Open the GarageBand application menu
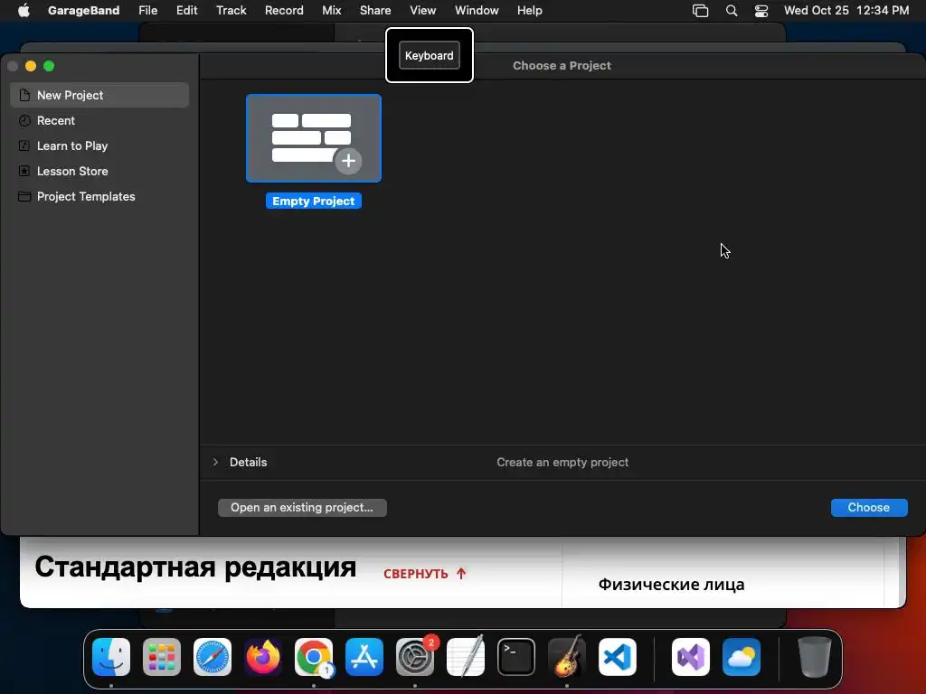Screen dimensions: 926x694 (x=83, y=11)
